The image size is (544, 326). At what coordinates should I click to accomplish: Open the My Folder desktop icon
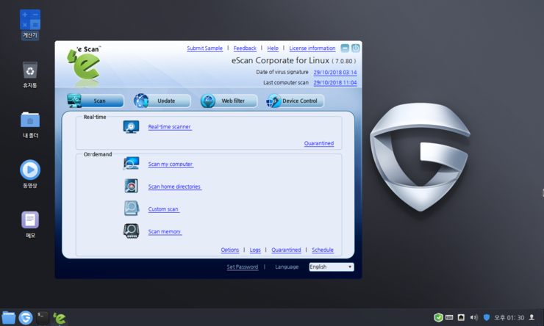coord(30,125)
